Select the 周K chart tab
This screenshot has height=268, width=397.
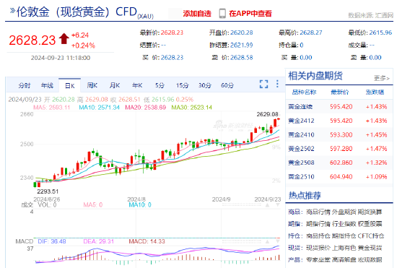(x=92, y=86)
